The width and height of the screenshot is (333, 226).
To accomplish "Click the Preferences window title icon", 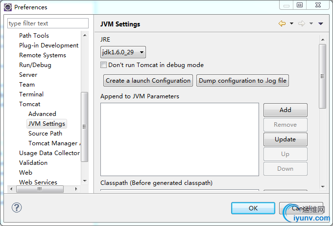I will pos(8,7).
